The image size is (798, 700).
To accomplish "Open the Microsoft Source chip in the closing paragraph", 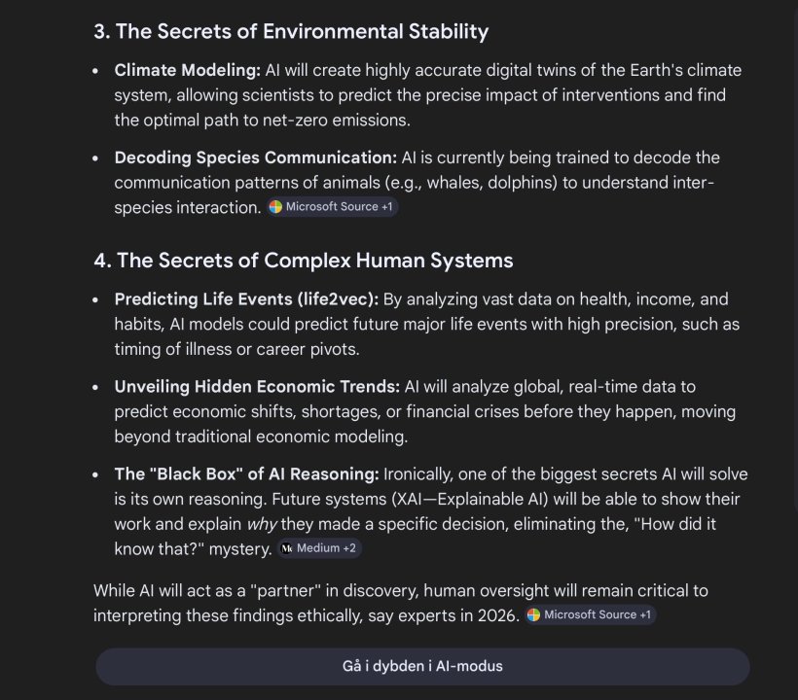I will [x=590, y=614].
